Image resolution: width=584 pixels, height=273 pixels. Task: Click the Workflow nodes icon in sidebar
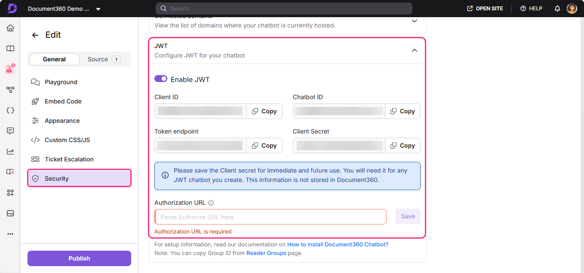(10, 89)
